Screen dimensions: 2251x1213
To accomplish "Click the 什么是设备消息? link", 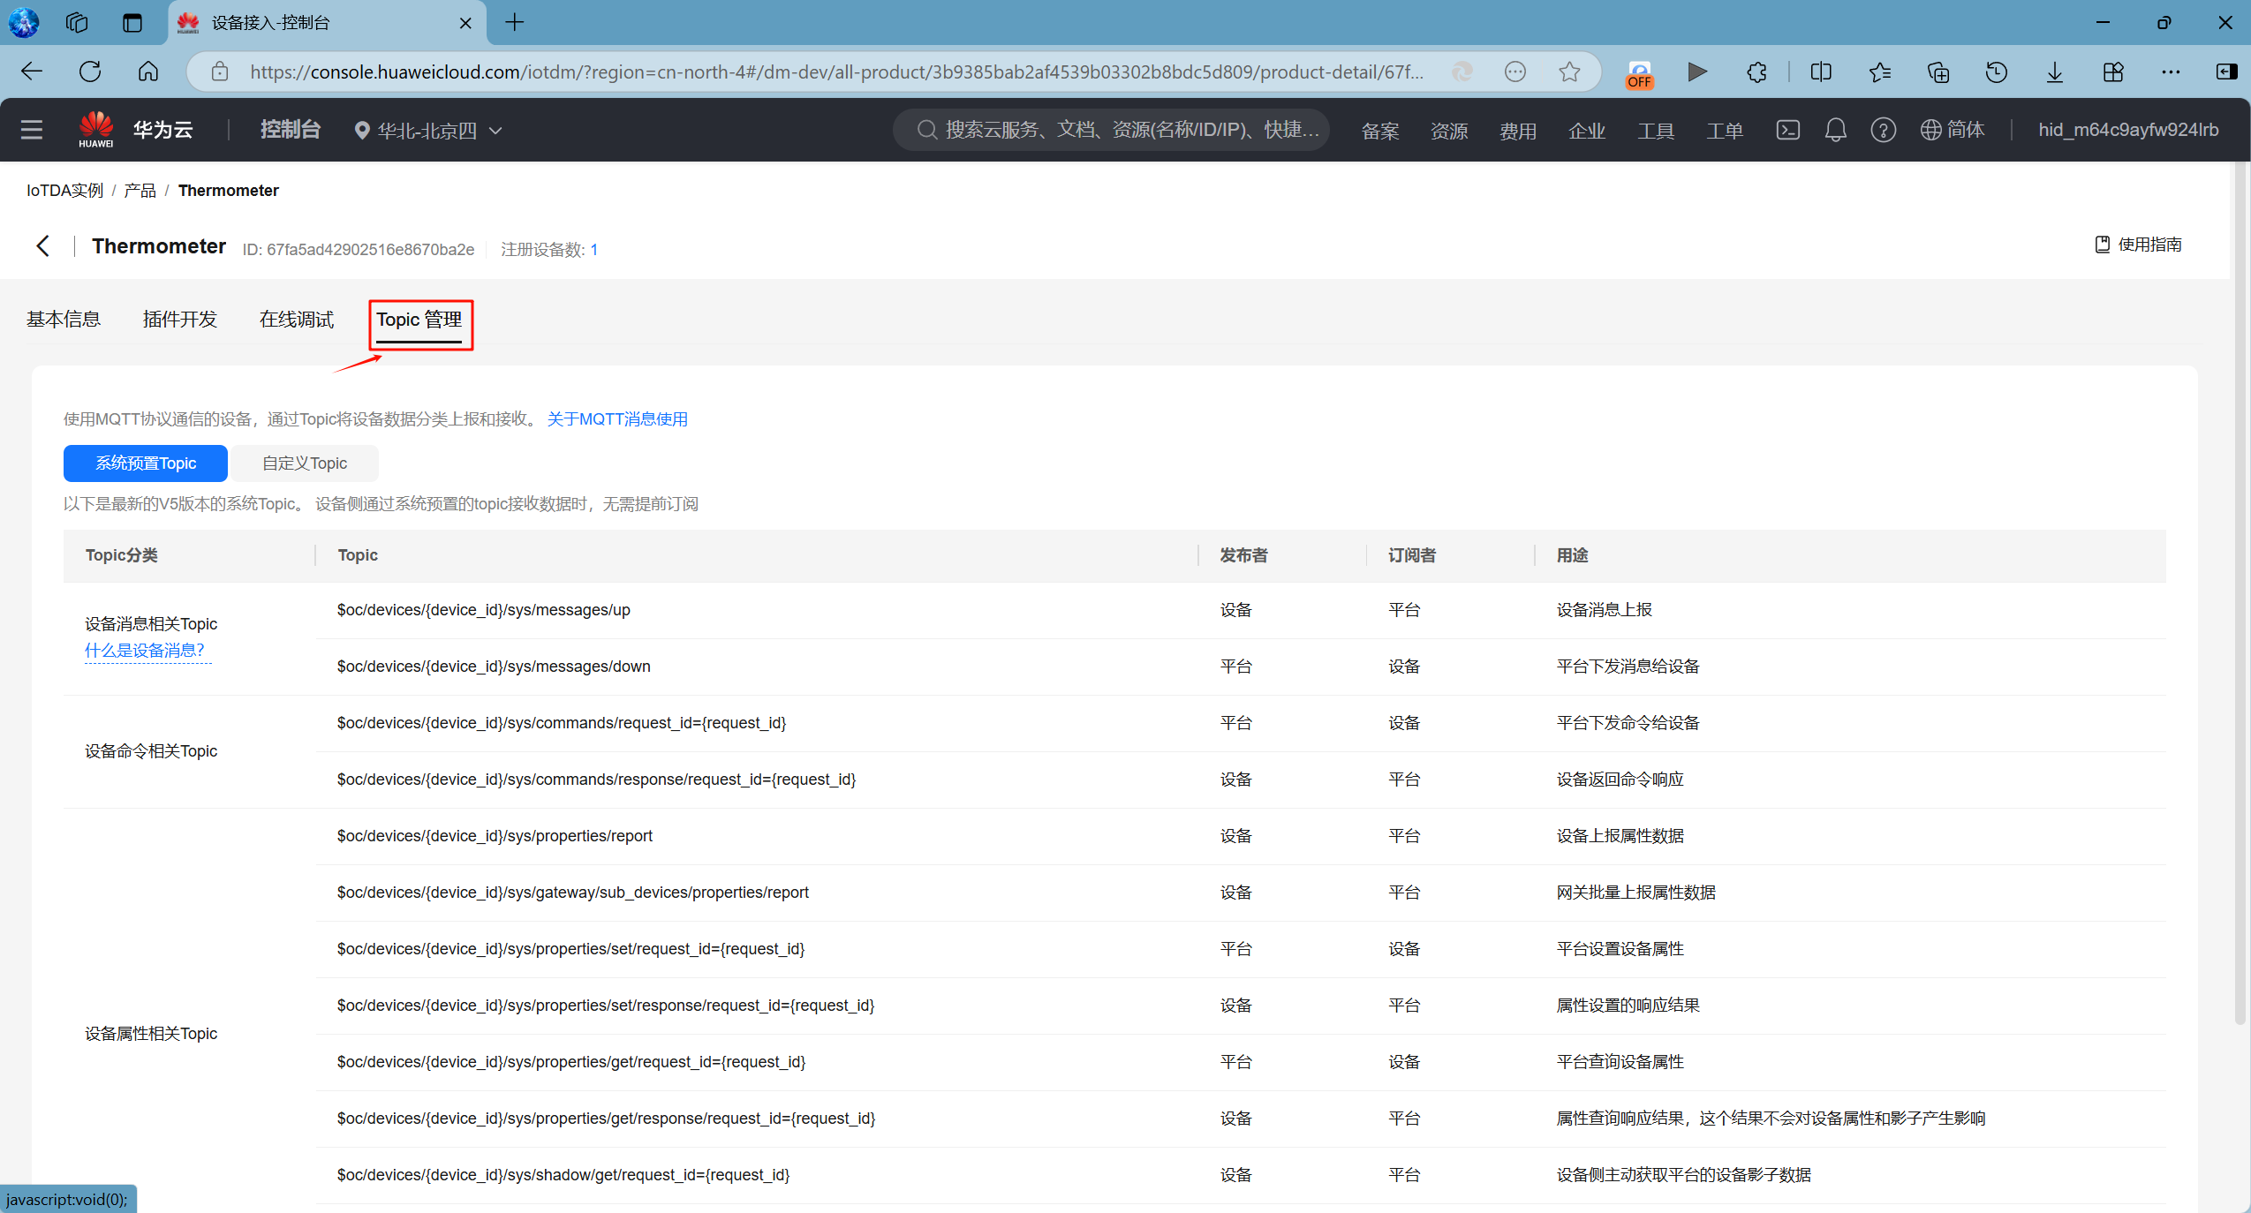I will [145, 651].
